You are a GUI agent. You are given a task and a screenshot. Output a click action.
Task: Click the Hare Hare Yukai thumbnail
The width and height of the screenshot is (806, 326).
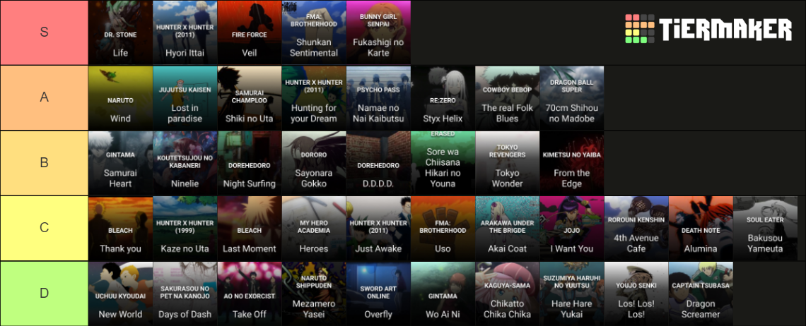(x=571, y=293)
